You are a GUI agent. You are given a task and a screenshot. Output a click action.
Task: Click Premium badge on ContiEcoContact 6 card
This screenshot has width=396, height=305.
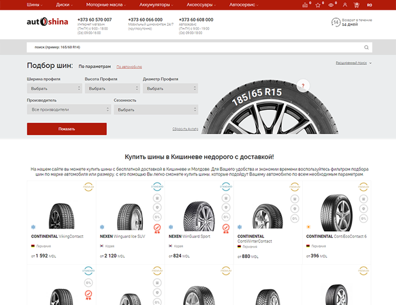[x=364, y=187]
